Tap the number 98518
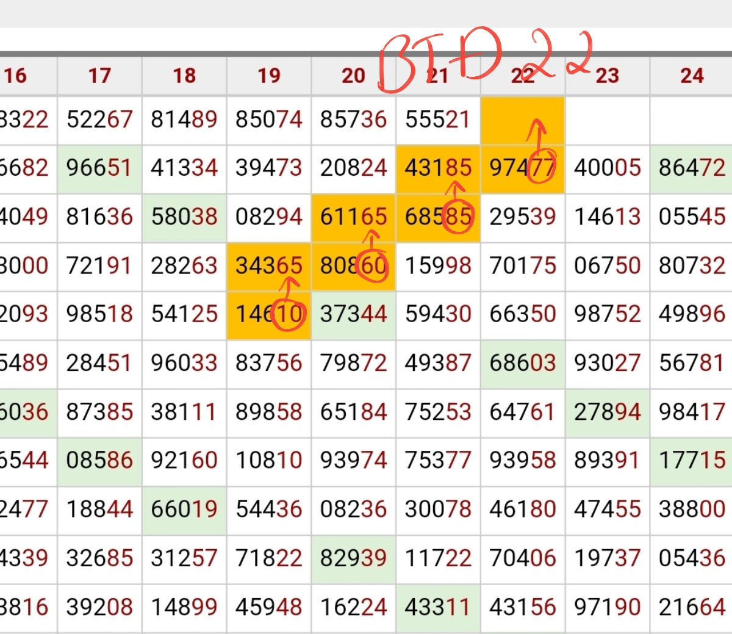The image size is (732, 634). click(x=99, y=314)
